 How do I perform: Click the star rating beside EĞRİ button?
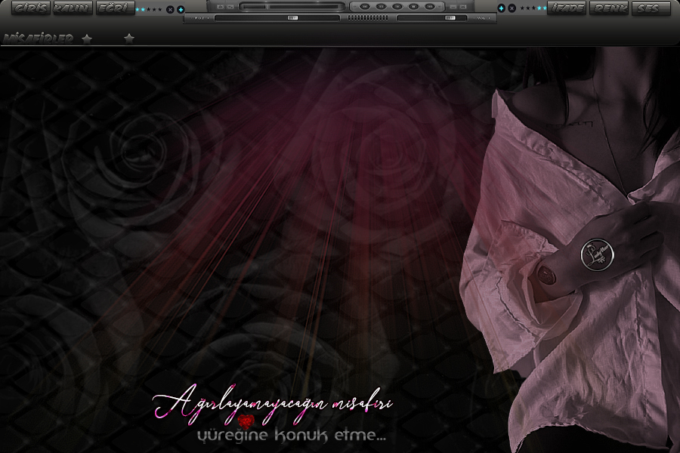pyautogui.click(x=150, y=9)
